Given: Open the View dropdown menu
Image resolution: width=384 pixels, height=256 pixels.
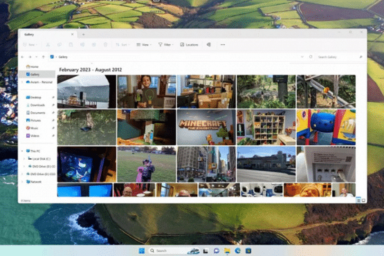Looking at the screenshot, I should (x=144, y=44).
